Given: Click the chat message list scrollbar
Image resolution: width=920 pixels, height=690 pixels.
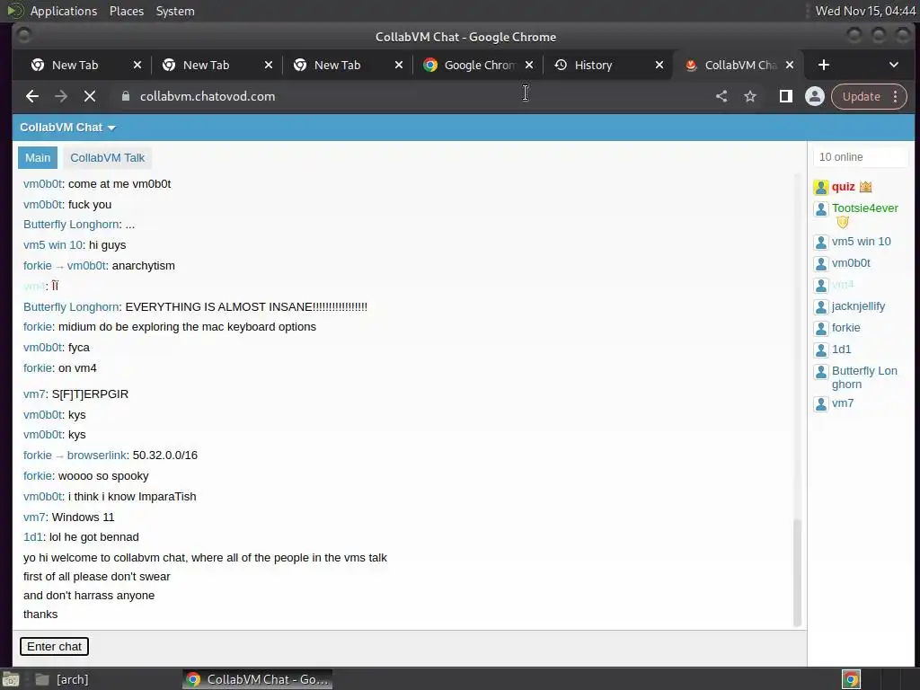Looking at the screenshot, I should tap(798, 572).
